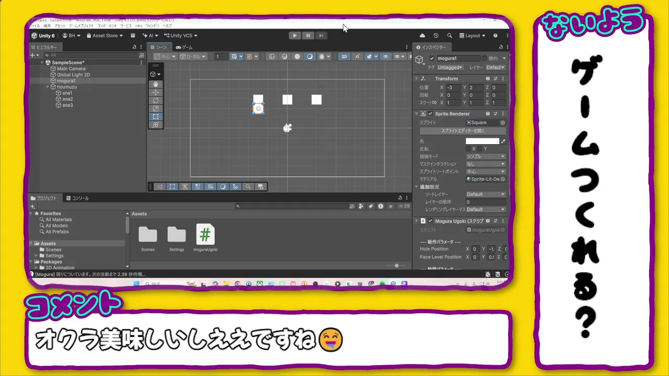Screen dimensions: 669x376
Task: Open the ゲームオブジェクト menu
Action: pos(81,26)
